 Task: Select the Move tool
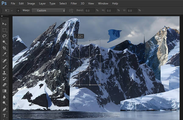point(4,24)
